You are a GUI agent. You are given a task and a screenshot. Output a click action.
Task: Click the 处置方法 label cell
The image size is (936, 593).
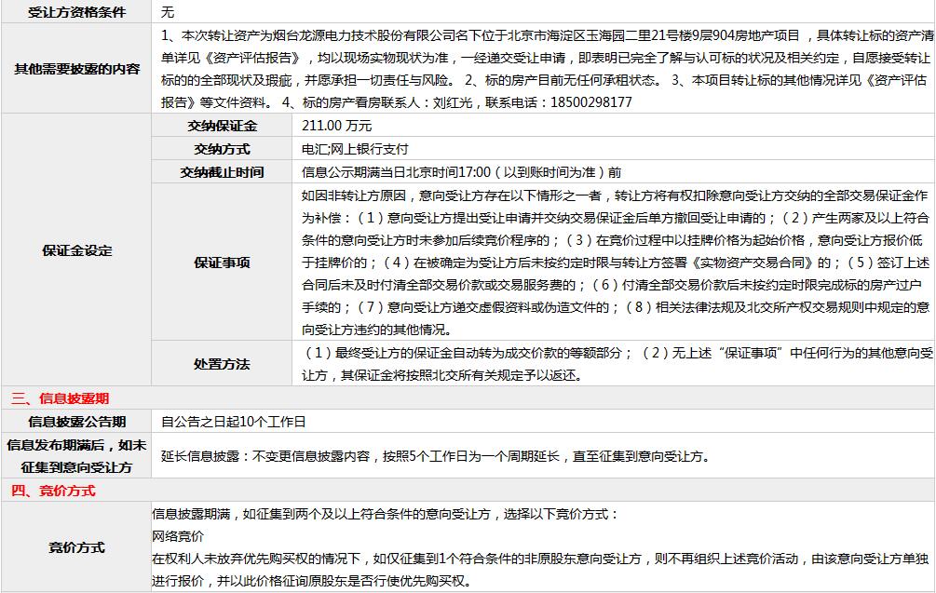point(222,364)
